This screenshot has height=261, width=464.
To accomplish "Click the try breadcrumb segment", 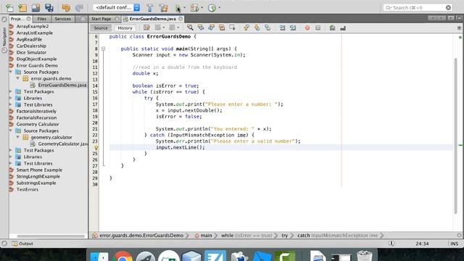I will pyautogui.click(x=284, y=235).
